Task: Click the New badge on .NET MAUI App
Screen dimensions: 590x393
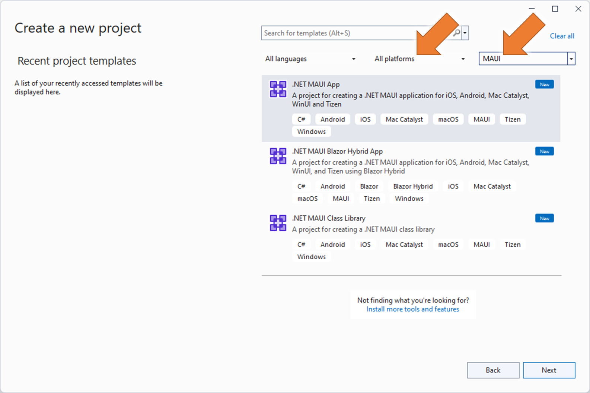Action: pyautogui.click(x=545, y=85)
